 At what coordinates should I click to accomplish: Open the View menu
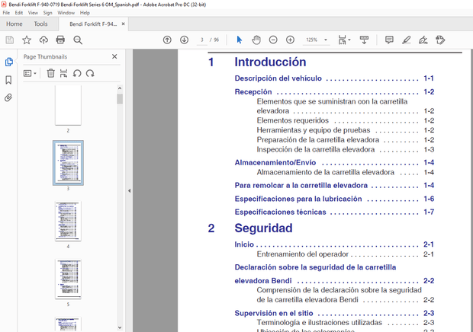click(33, 13)
